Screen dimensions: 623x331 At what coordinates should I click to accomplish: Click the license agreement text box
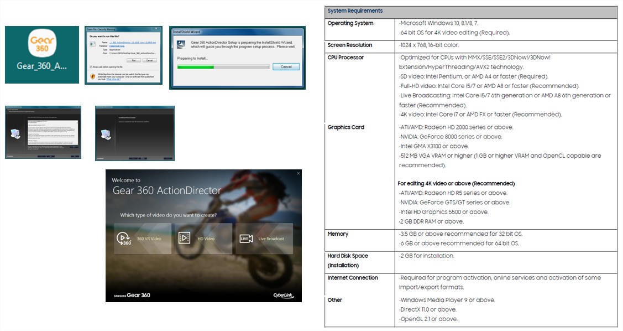pyautogui.click(x=53, y=132)
